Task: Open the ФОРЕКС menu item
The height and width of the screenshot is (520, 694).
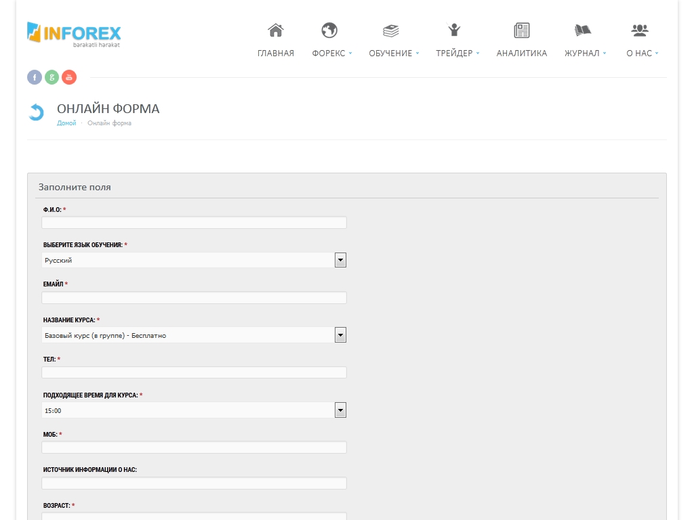Action: pos(329,53)
